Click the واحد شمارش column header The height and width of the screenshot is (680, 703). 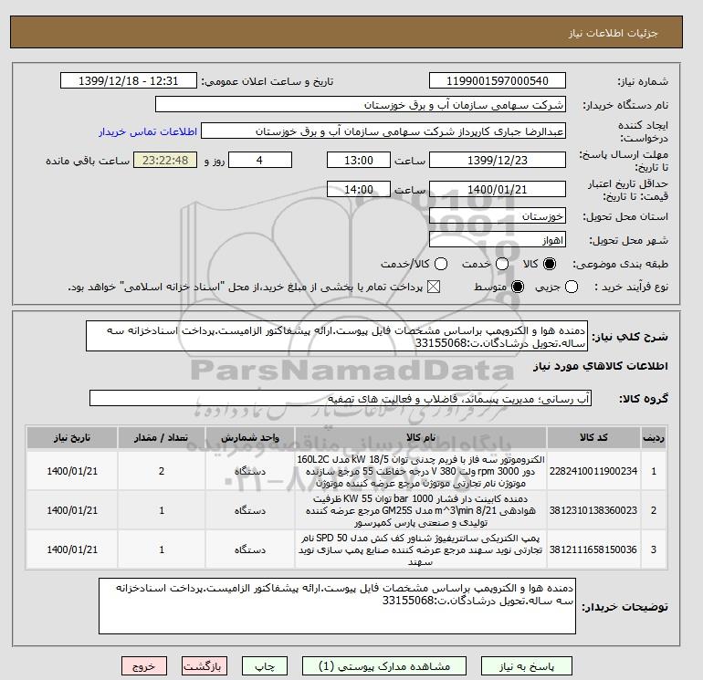(x=250, y=437)
